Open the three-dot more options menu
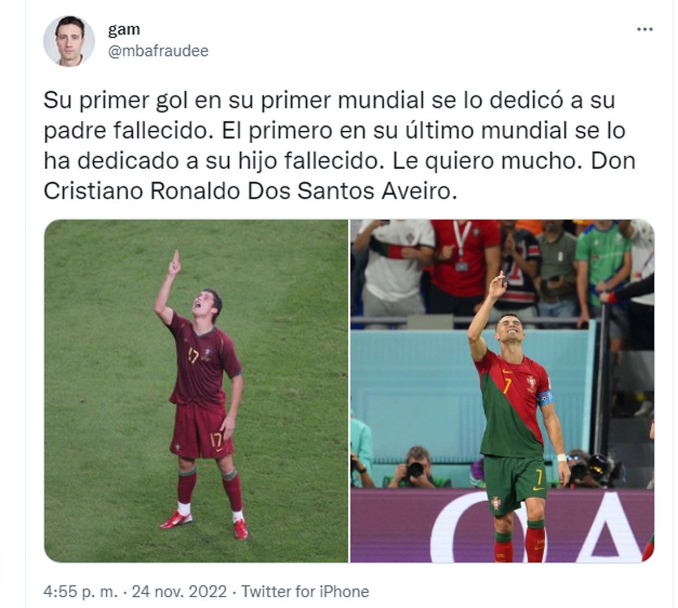Screen dimensions: 678x608 coord(645,29)
